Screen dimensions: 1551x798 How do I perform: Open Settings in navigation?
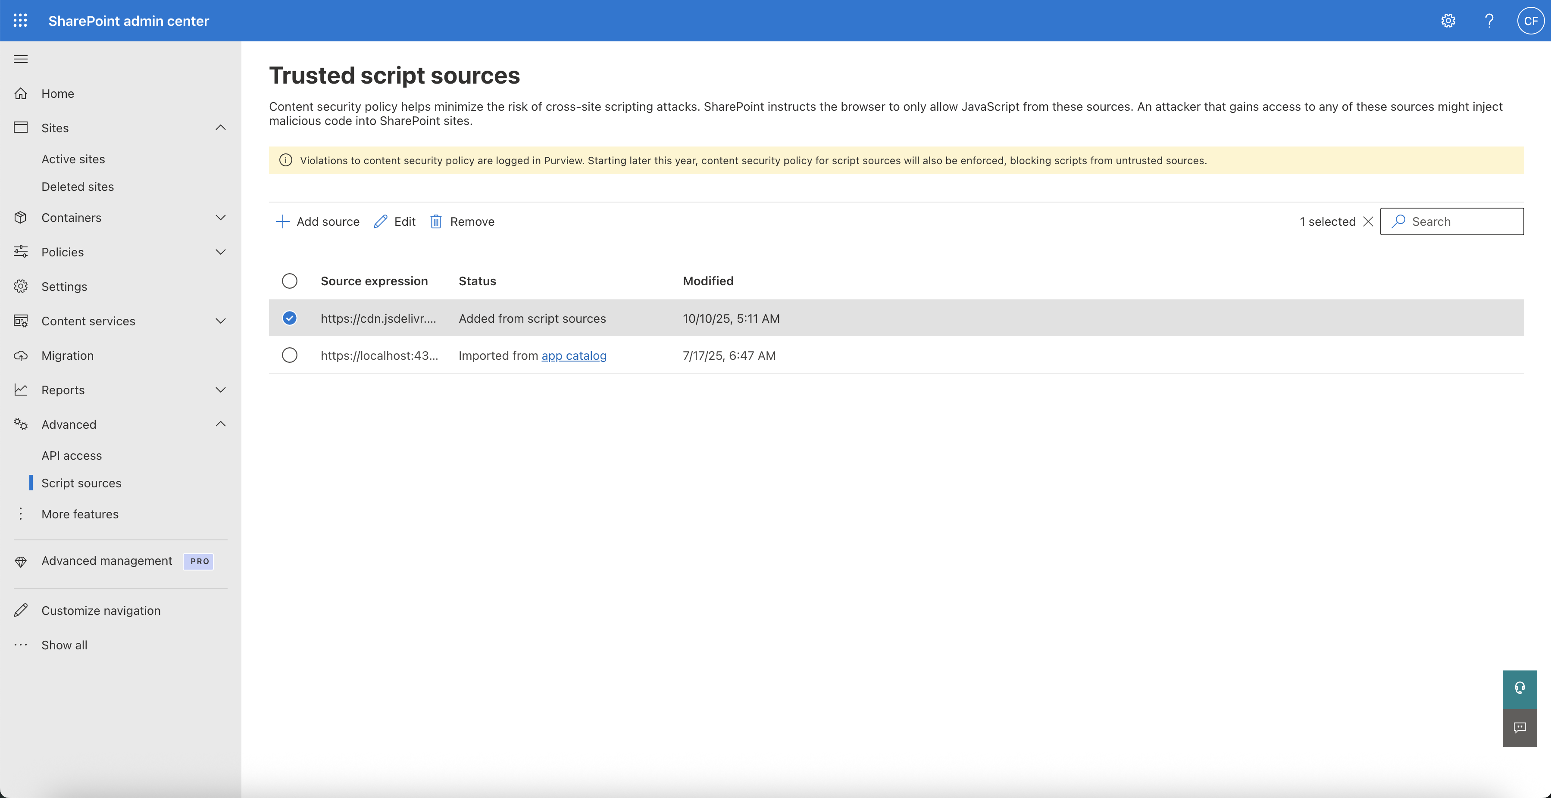[64, 287]
